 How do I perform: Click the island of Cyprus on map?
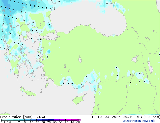point(78,99)
